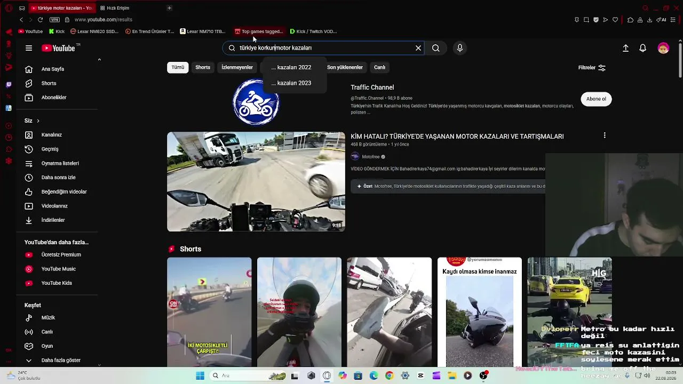Clear the search box with the X
This screenshot has height=384, width=683.
click(418, 48)
